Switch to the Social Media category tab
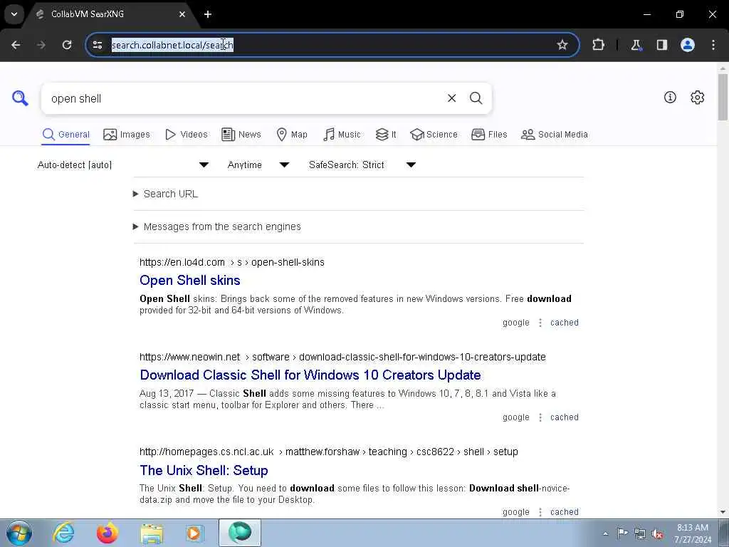This screenshot has height=547, width=729. tap(554, 135)
